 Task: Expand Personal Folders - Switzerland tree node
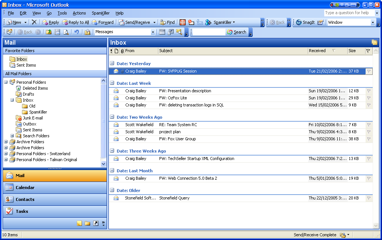tap(6, 154)
